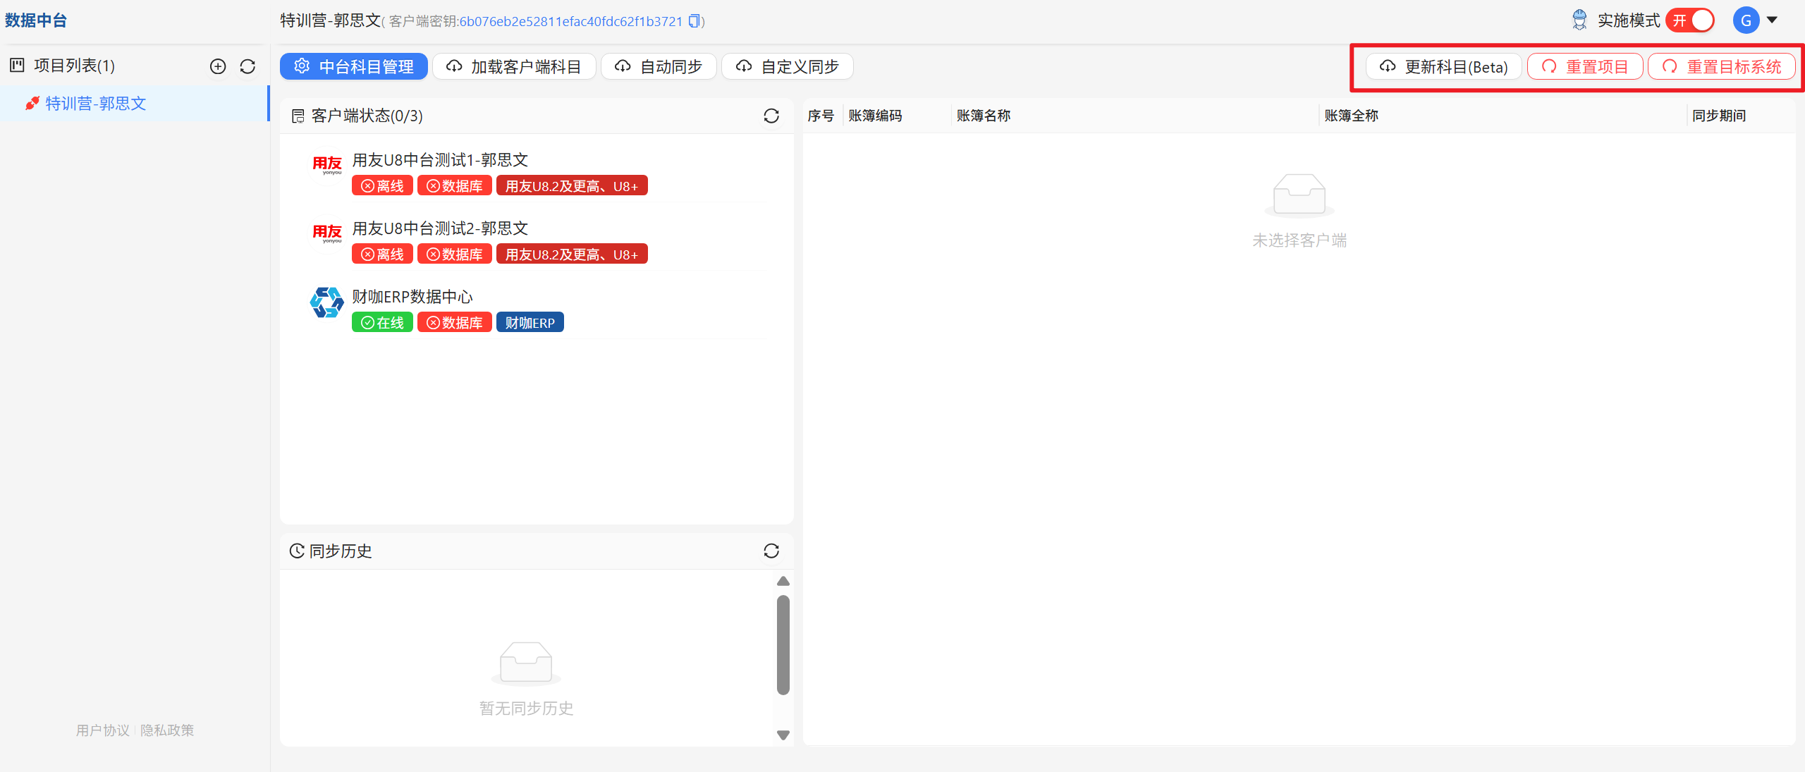Image resolution: width=1805 pixels, height=772 pixels.
Task: Add a new project with plus icon
Action: point(218,66)
